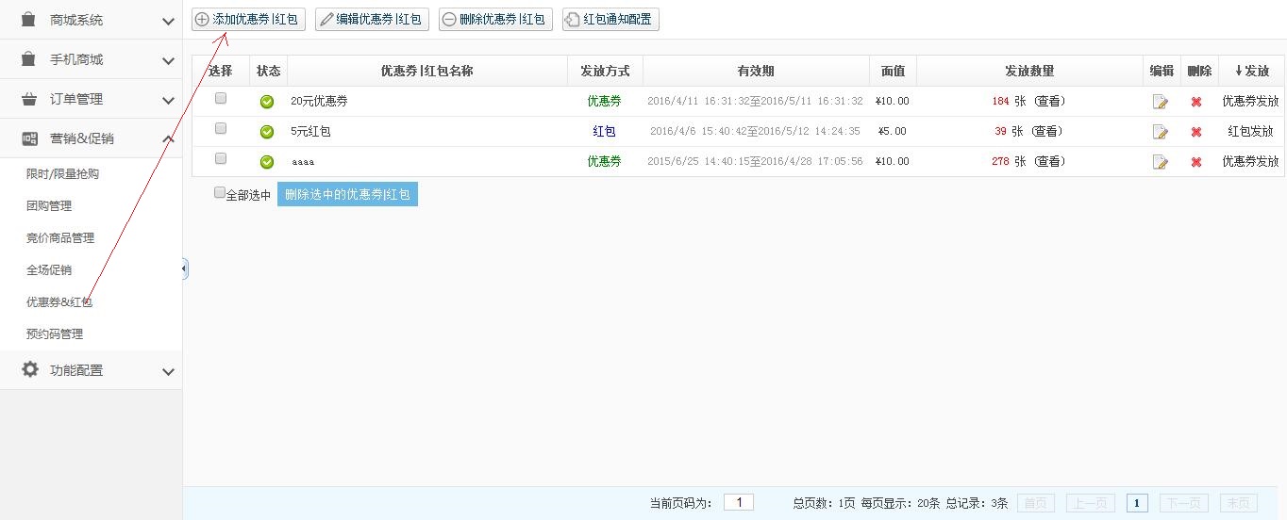Click the bag icon beside 手机商城
This screenshot has width=1287, height=520.
29,59
